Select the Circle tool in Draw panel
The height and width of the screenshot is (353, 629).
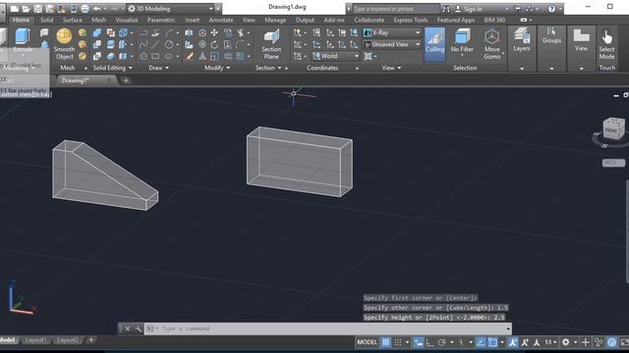(169, 45)
